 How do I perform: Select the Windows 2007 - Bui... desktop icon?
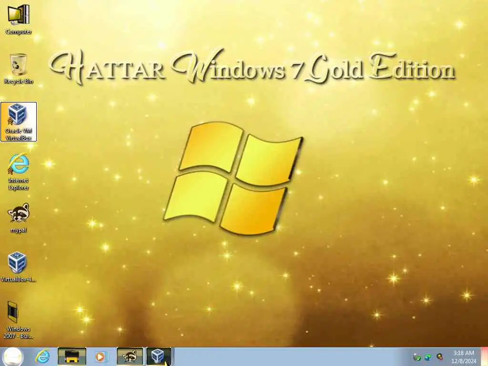click(x=19, y=320)
